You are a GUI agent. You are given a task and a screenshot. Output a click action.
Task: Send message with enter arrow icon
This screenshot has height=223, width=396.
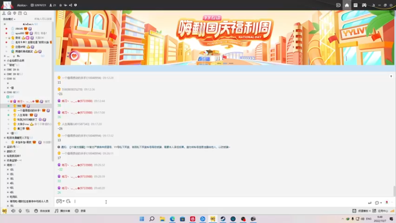pyautogui.click(x=370, y=203)
